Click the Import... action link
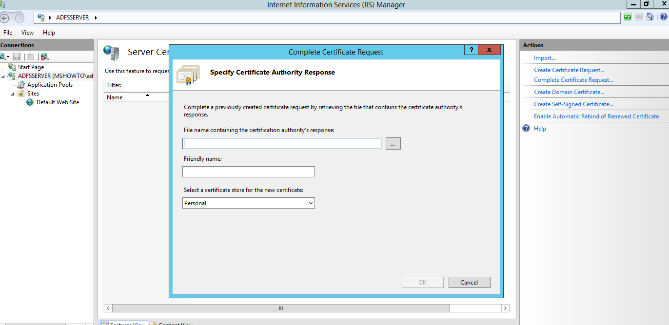 [545, 58]
